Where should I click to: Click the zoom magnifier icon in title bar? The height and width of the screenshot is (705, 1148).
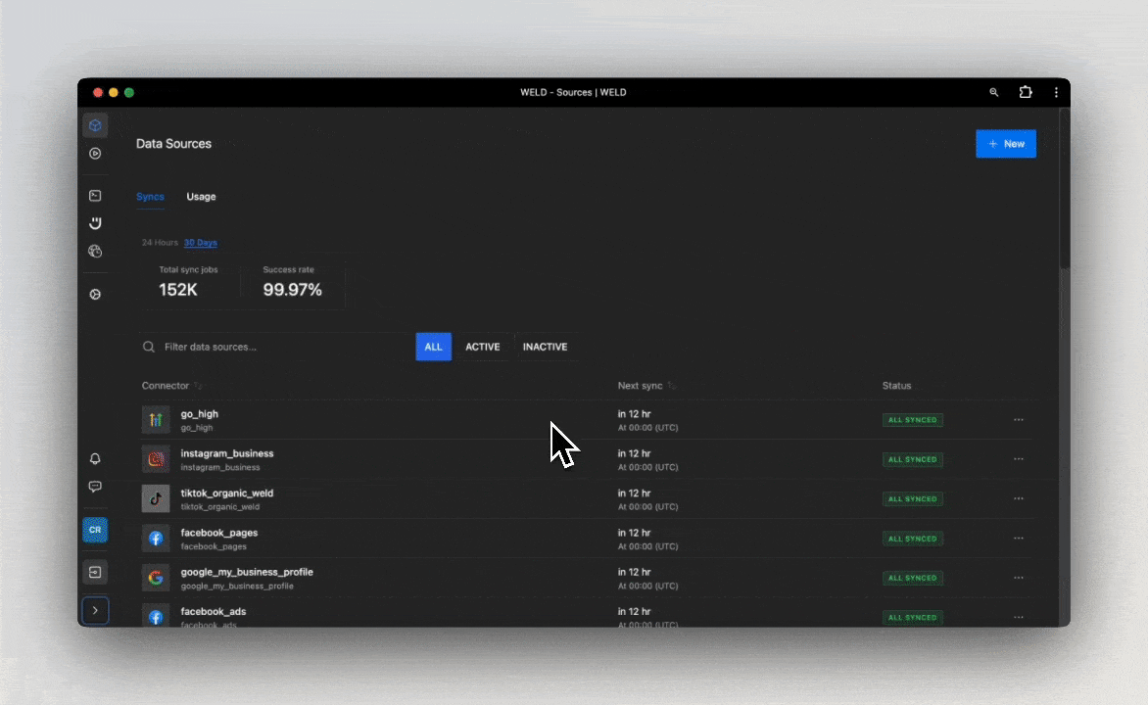click(x=994, y=92)
